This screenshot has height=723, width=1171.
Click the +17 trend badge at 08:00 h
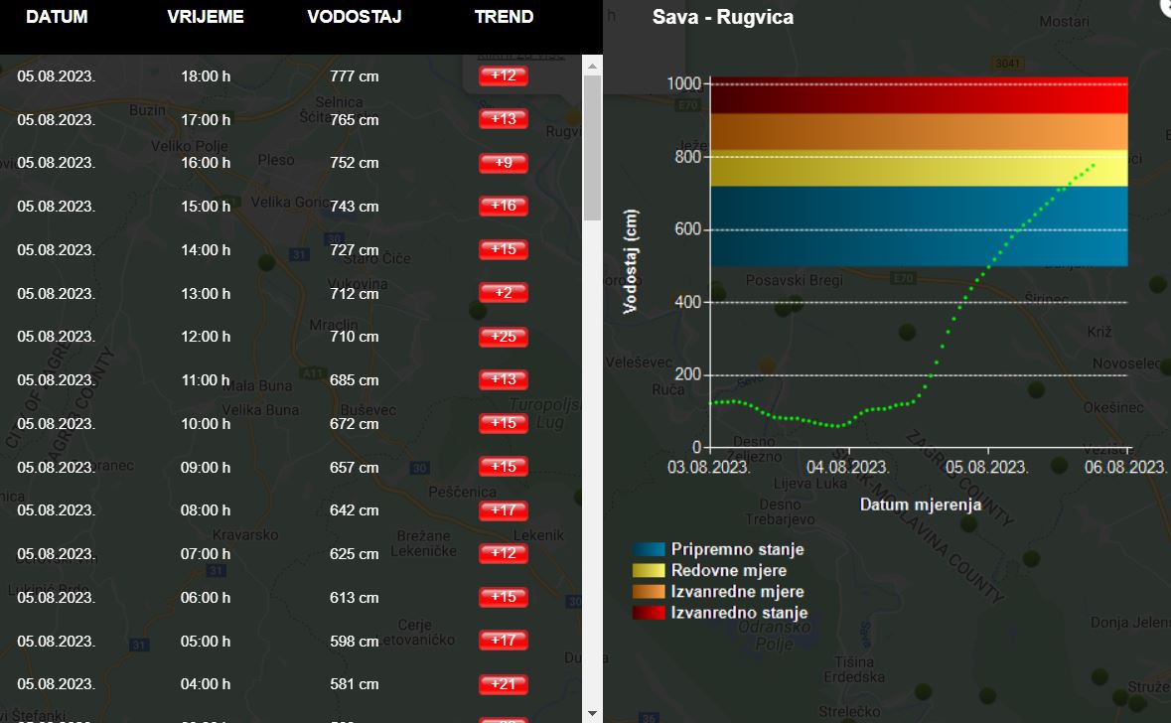click(x=504, y=510)
